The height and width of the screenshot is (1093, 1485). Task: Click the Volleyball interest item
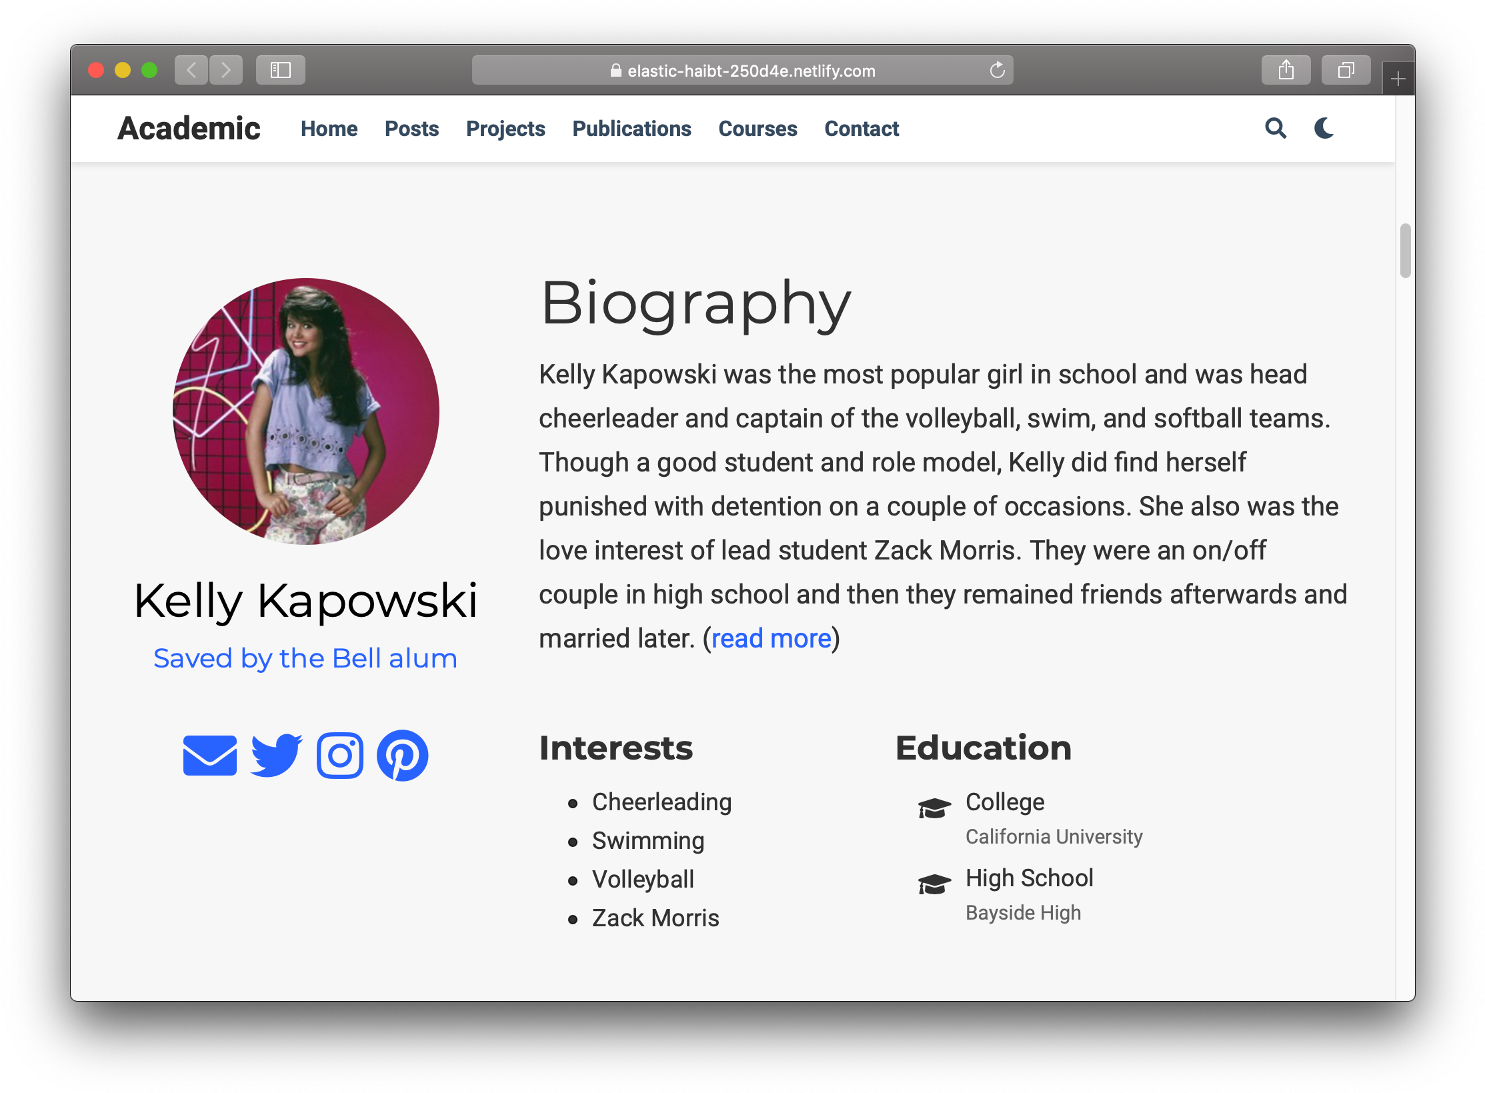click(x=643, y=880)
